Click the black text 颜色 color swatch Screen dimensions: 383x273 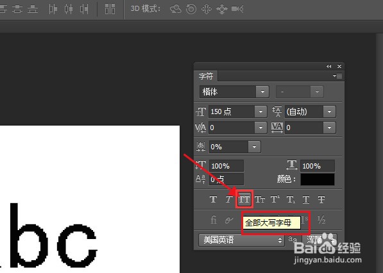click(318, 179)
